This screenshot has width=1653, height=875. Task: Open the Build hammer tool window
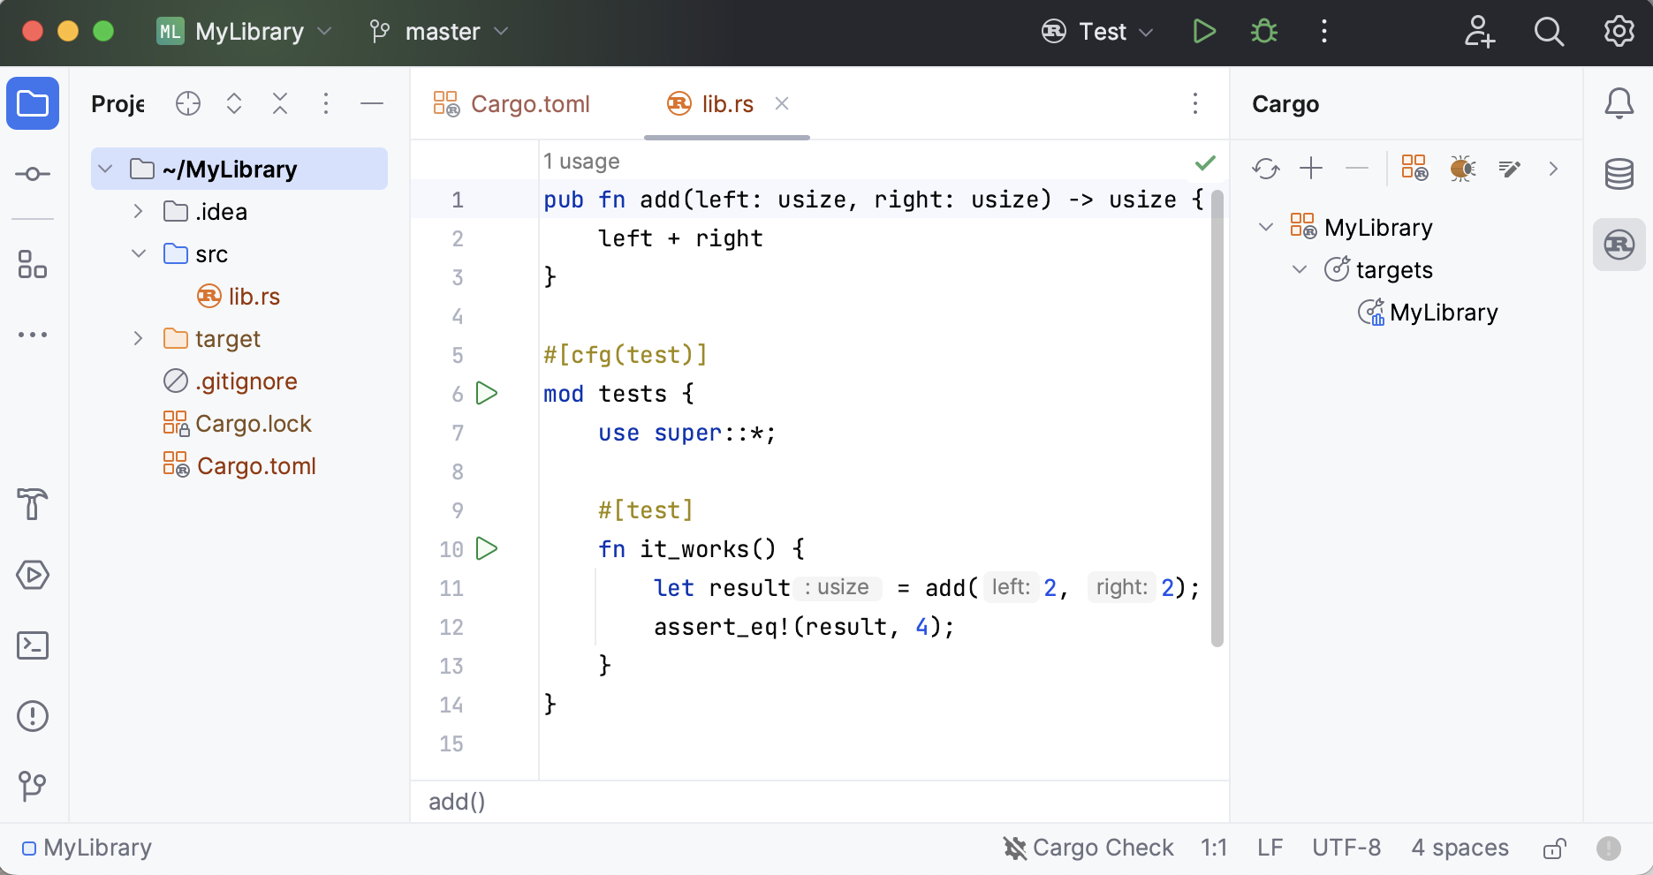pos(33,504)
